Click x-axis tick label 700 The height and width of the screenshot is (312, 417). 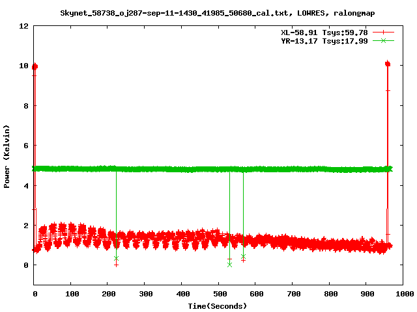click(294, 294)
